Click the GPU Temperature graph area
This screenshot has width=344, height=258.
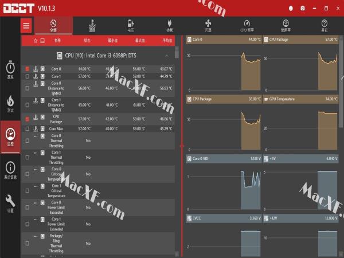(300, 129)
